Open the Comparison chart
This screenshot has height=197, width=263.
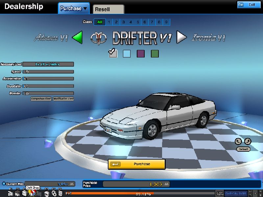click(x=41, y=99)
